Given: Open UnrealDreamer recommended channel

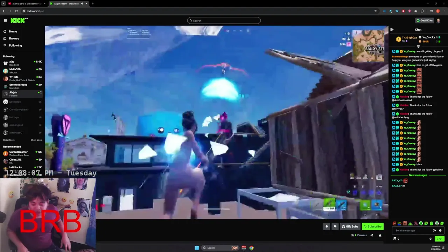Looking at the screenshot, I should point(22,153).
